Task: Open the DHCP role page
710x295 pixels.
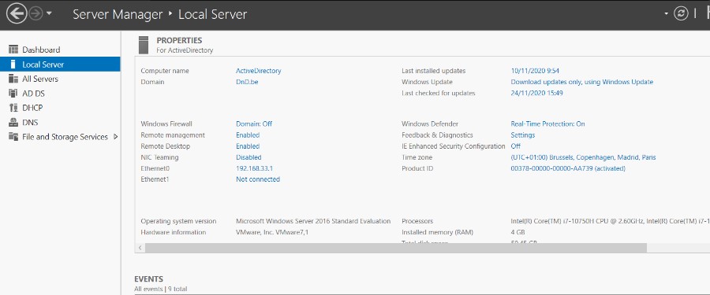Action: pos(32,108)
